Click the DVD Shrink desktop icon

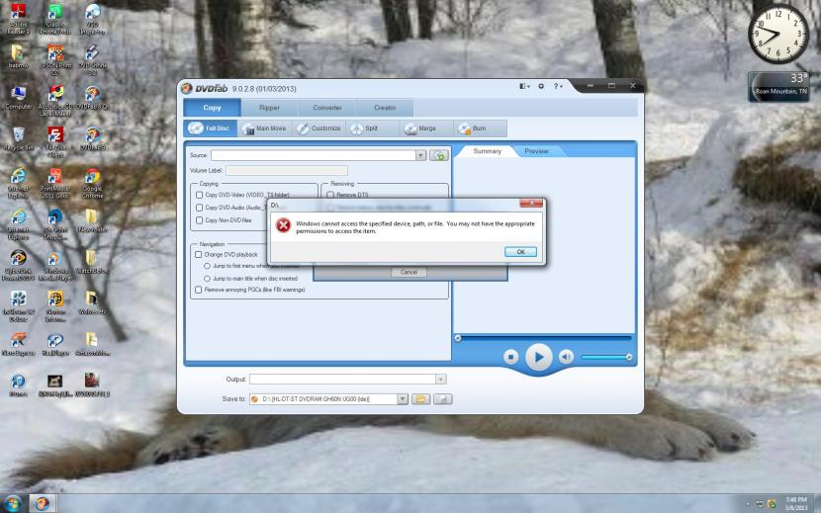tap(92, 59)
